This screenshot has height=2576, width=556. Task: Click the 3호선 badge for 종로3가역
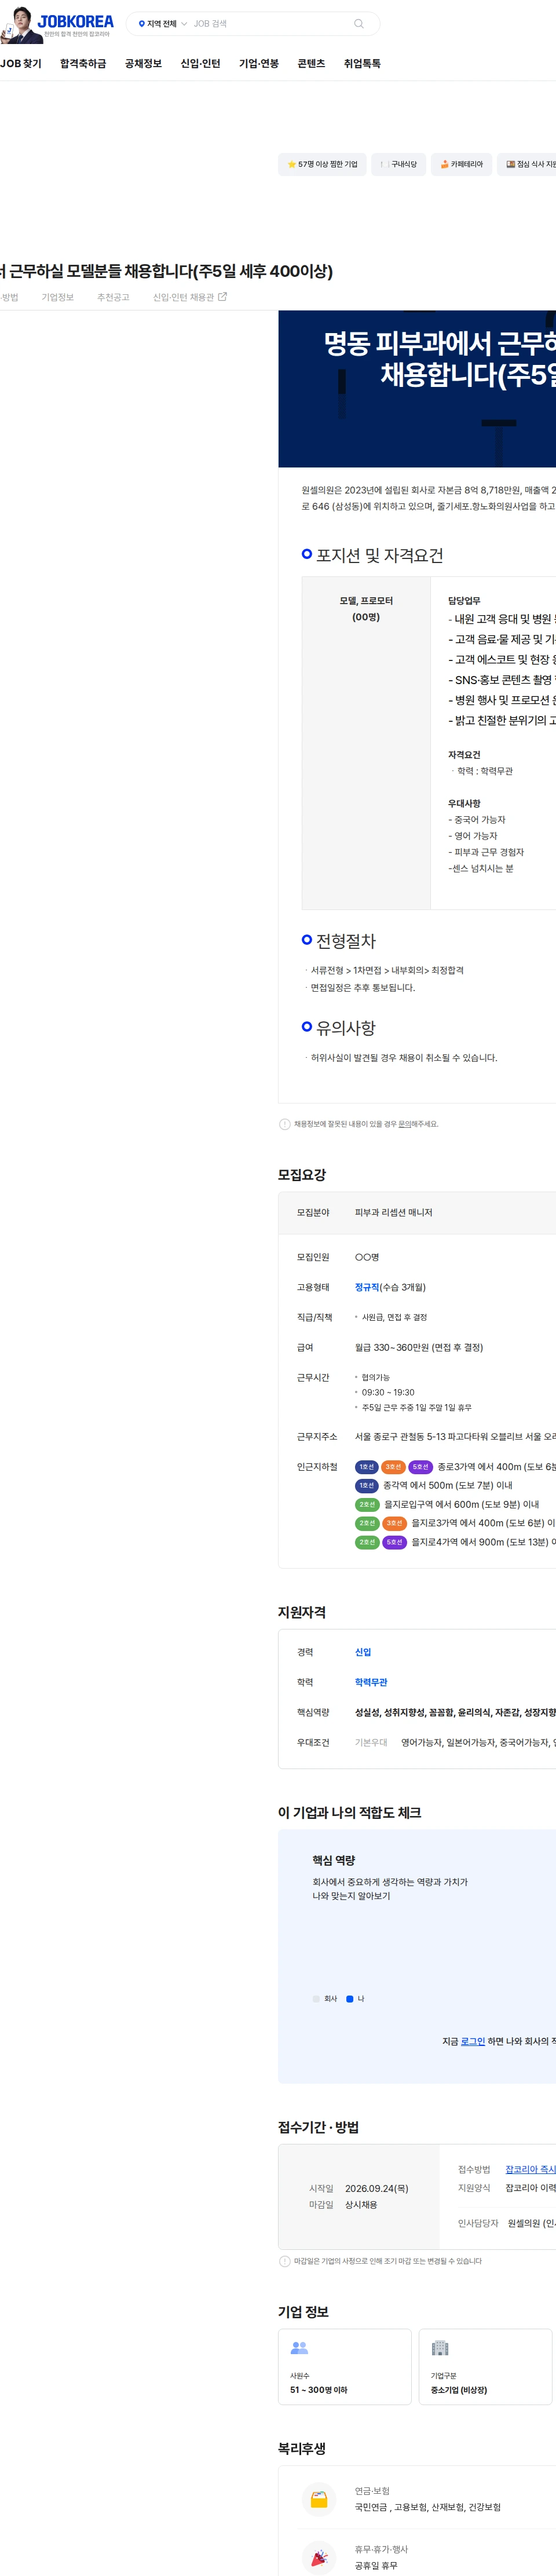tap(394, 1467)
